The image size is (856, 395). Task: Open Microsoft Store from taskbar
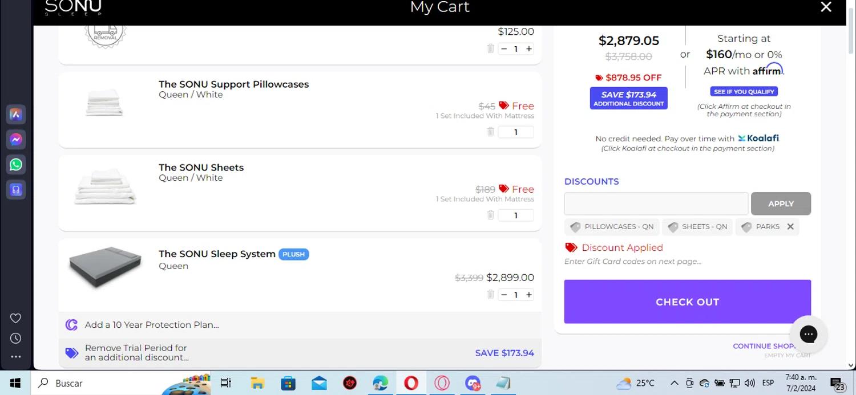[288, 383]
